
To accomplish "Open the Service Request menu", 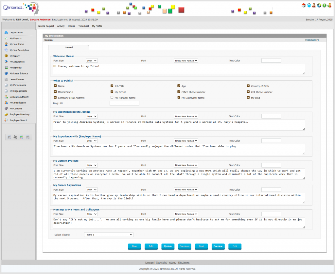I will (46, 26).
